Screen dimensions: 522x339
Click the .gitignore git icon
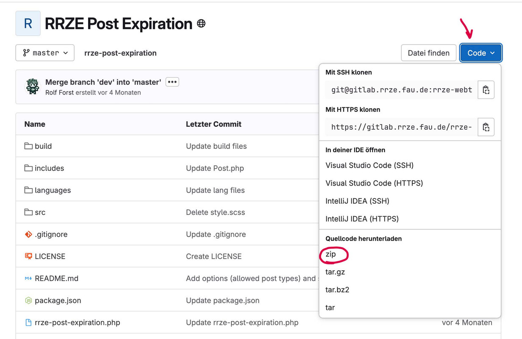click(28, 234)
